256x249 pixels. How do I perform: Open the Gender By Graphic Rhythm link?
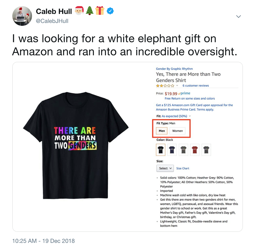pyautogui.click(x=174, y=69)
